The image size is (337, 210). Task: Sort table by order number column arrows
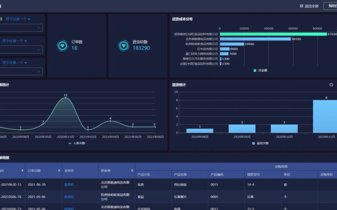[x=22, y=171]
